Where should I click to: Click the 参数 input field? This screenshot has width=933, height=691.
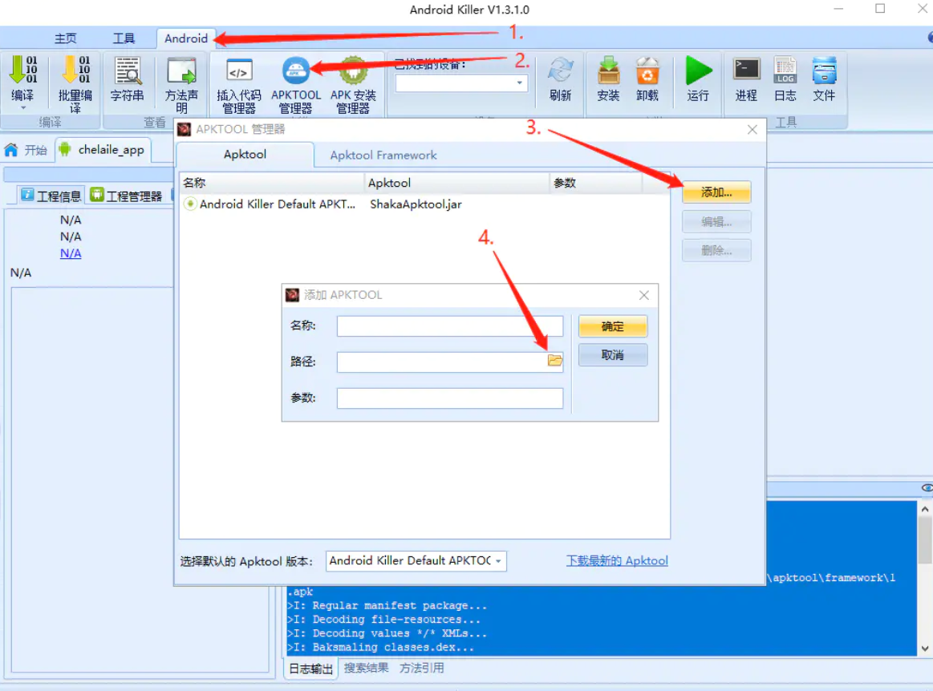click(450, 398)
